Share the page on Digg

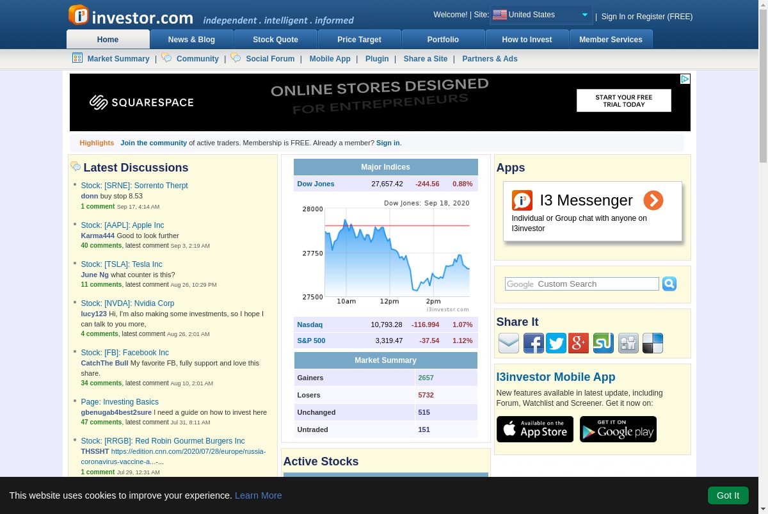[628, 343]
